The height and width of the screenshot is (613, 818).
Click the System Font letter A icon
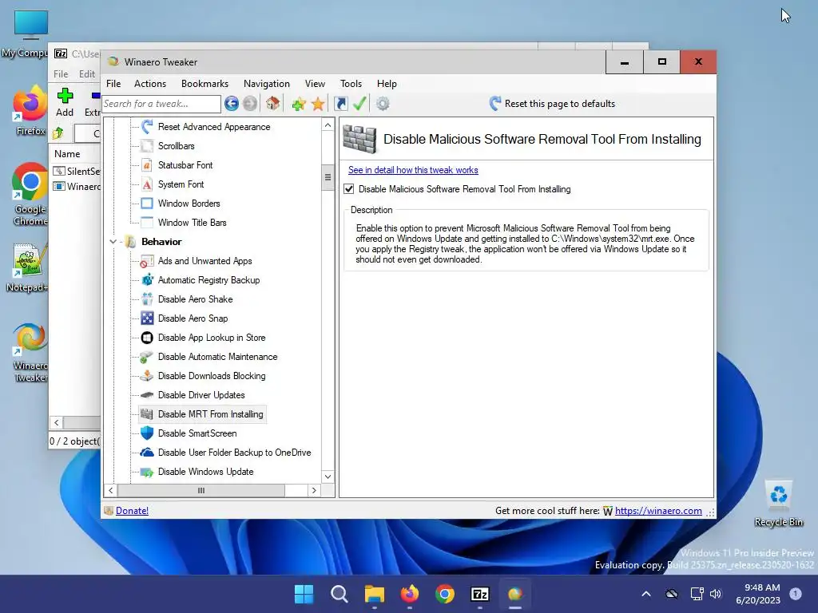pos(147,184)
